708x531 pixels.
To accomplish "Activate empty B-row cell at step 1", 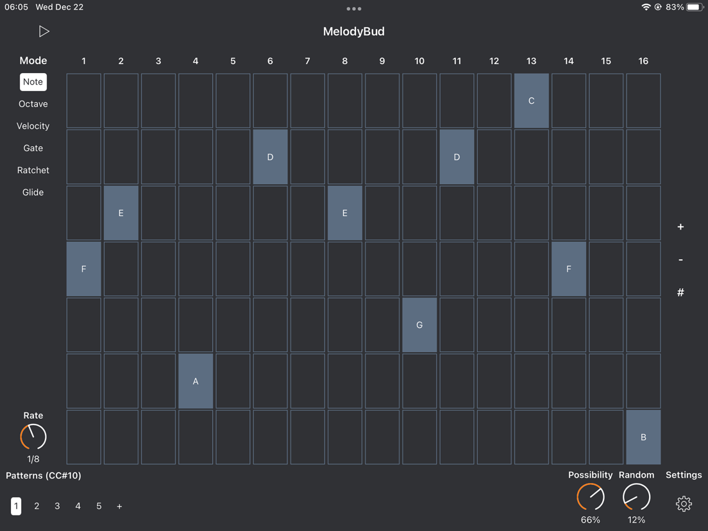I will [83, 437].
